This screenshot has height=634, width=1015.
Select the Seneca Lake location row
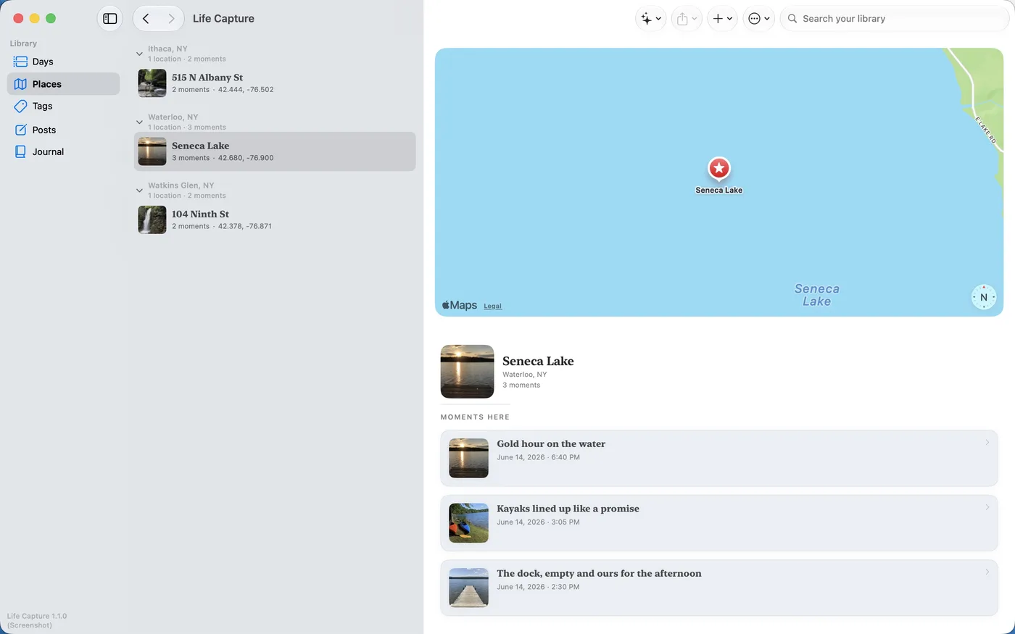[x=275, y=151]
